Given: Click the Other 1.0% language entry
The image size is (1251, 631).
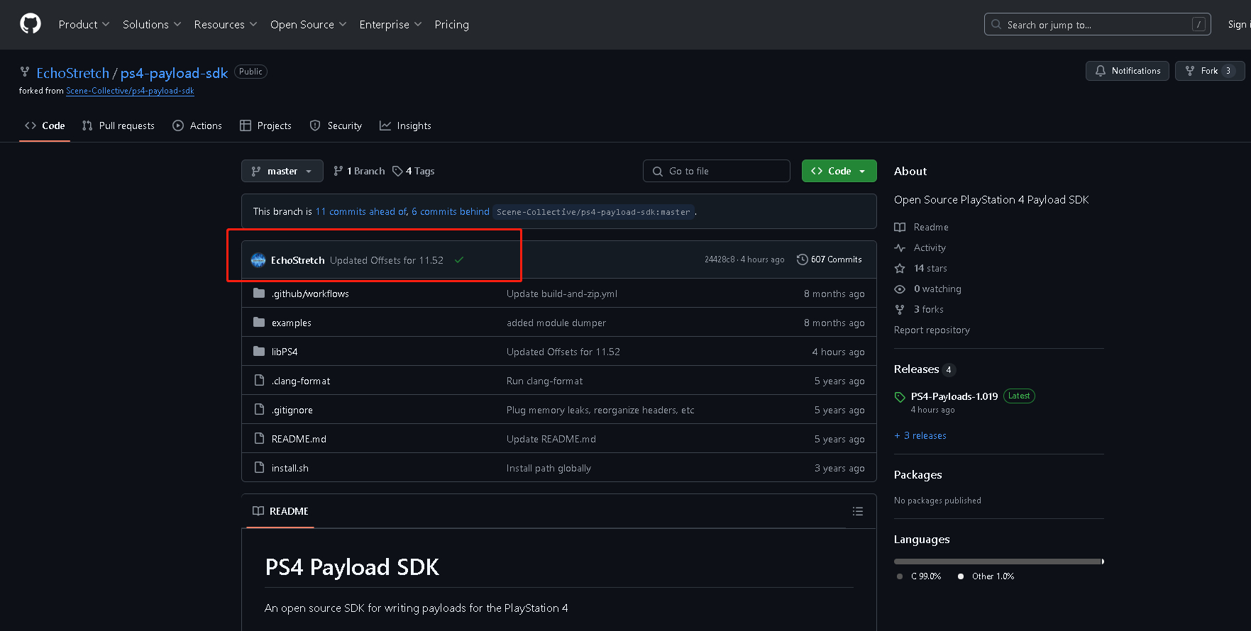Looking at the screenshot, I should [986, 576].
